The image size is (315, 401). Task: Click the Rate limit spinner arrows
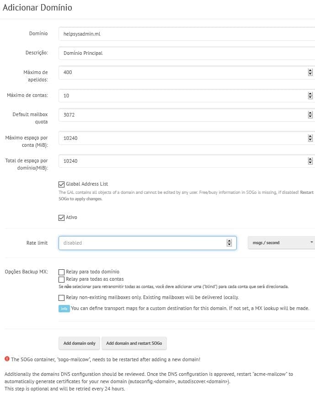click(229, 243)
